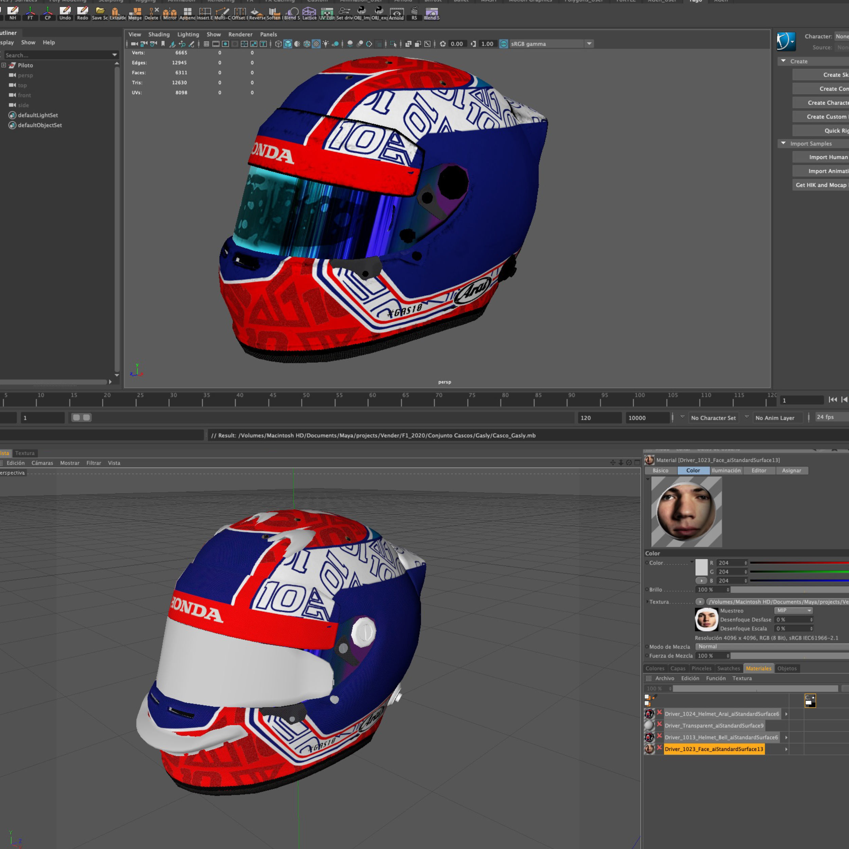
Task: Click the red R color slider
Action: click(x=799, y=563)
